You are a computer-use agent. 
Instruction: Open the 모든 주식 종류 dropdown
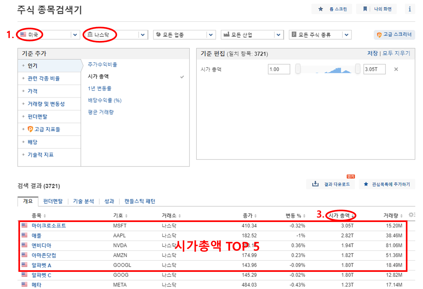320,35
